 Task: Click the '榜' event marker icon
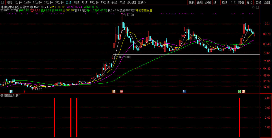[x=114, y=92]
